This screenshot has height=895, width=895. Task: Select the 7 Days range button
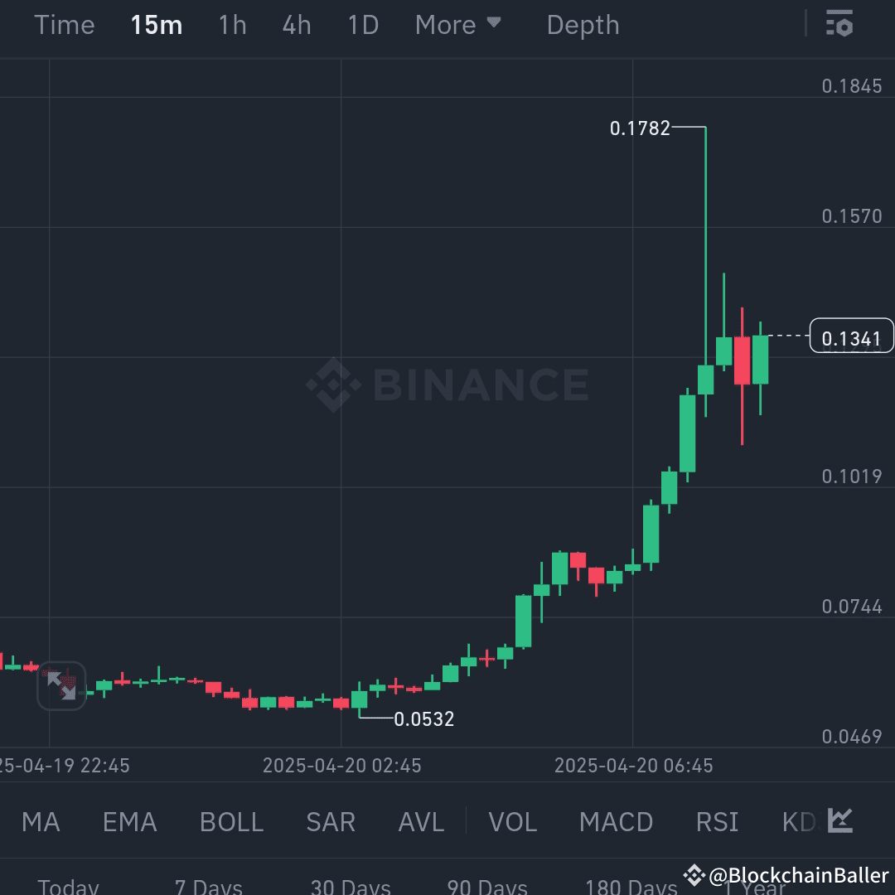(x=208, y=887)
